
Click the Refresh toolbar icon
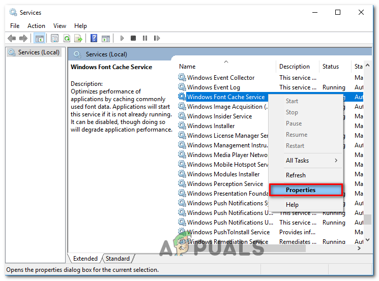(x=67, y=38)
